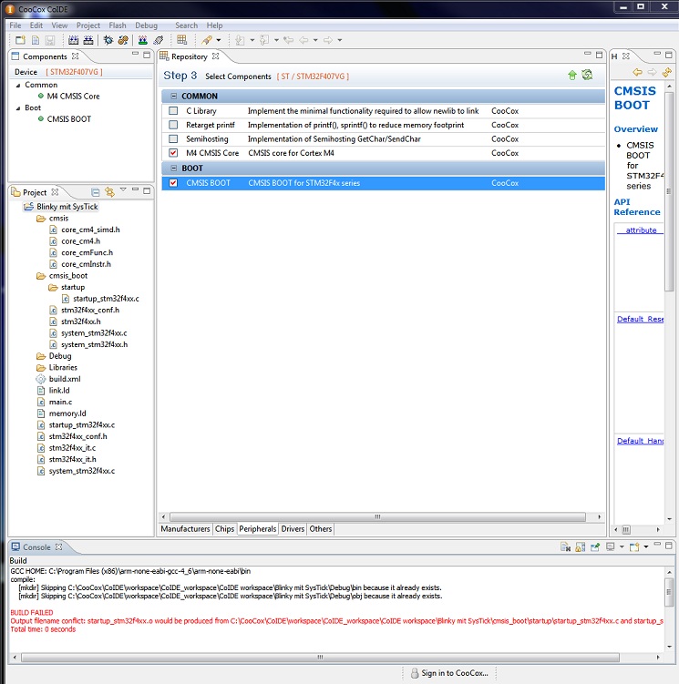Open the File menu
This screenshot has height=684, width=679.
(x=15, y=26)
